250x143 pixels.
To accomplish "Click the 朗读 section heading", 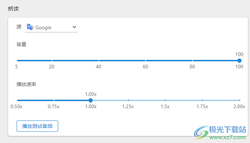I will coord(13,9).
